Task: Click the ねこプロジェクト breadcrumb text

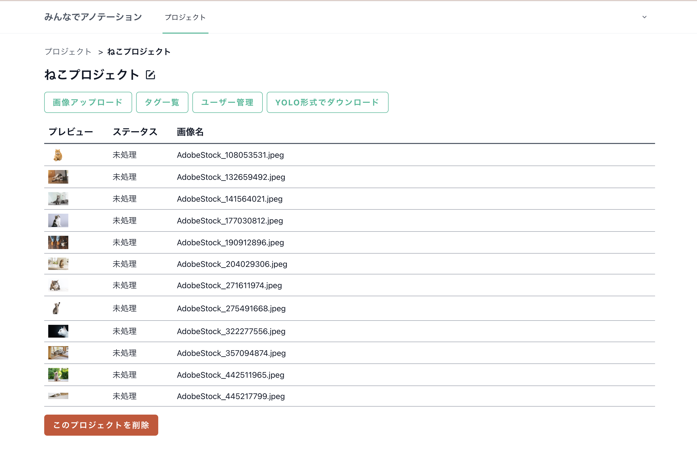Action: coord(139,51)
